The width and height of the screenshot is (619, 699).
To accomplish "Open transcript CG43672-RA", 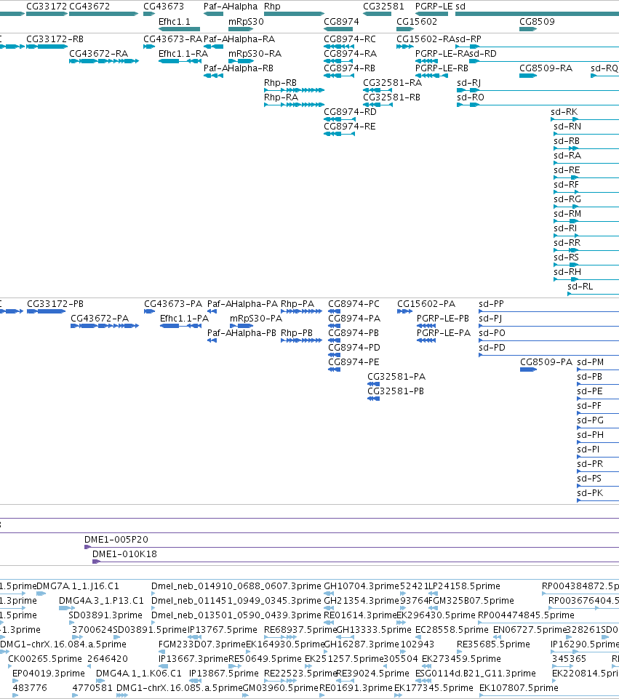I will pos(98,54).
